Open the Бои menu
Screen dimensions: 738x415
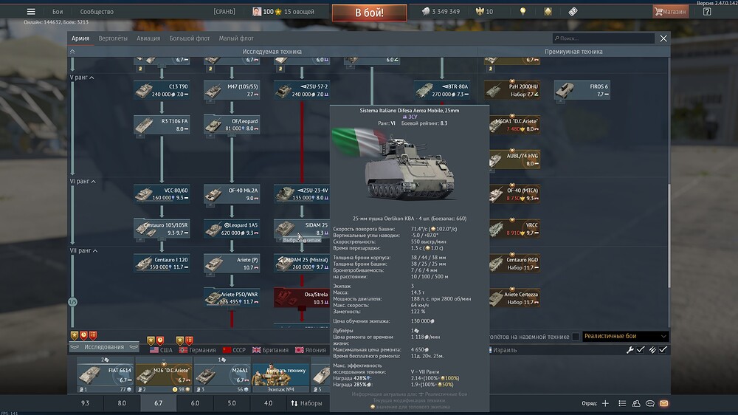(58, 11)
